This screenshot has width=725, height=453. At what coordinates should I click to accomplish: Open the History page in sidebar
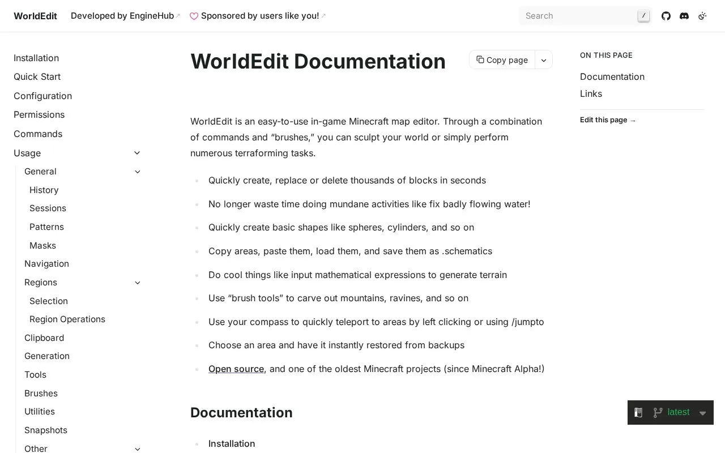point(44,190)
